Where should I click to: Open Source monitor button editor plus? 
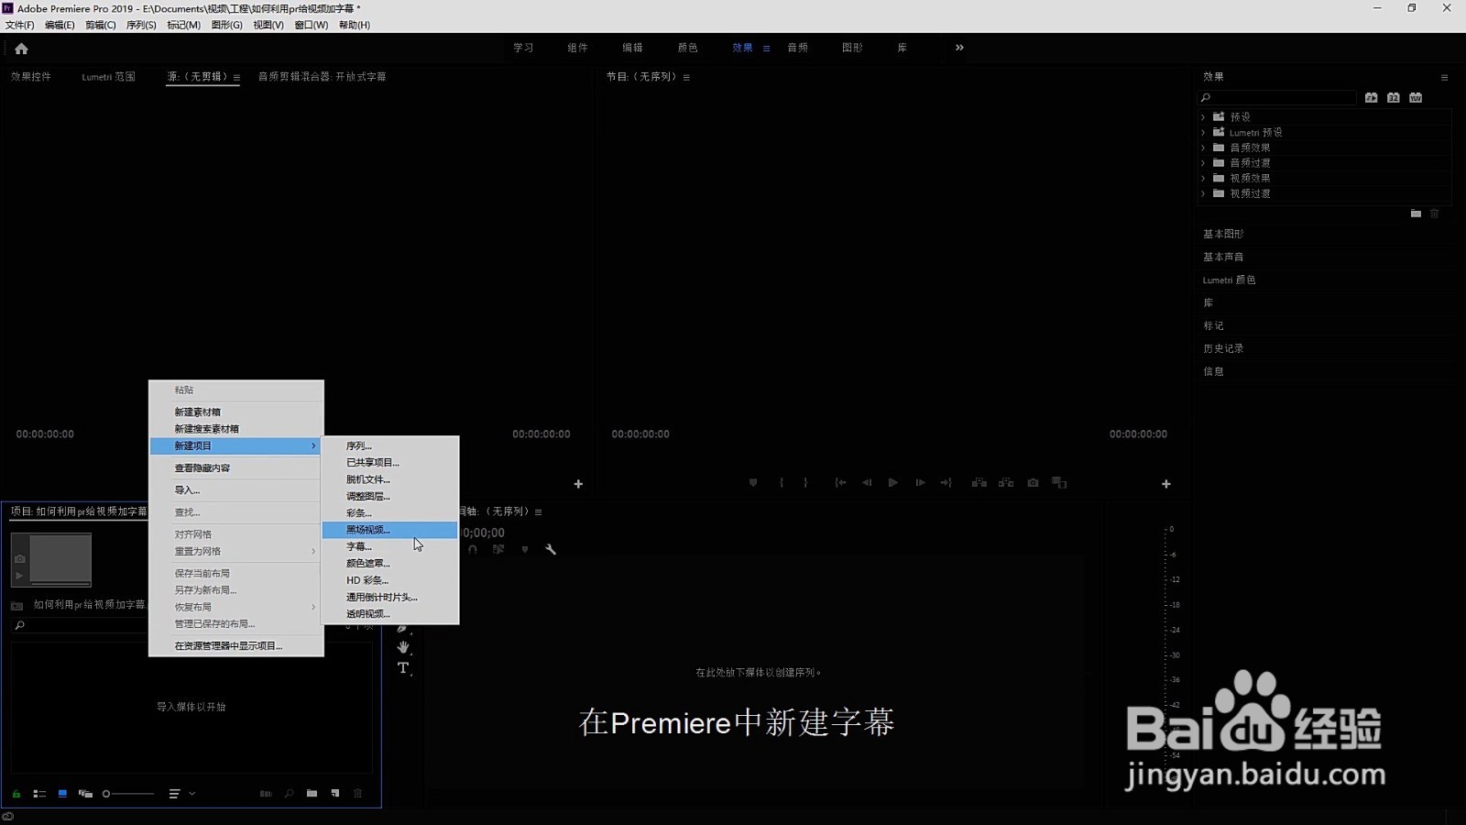pyautogui.click(x=578, y=484)
